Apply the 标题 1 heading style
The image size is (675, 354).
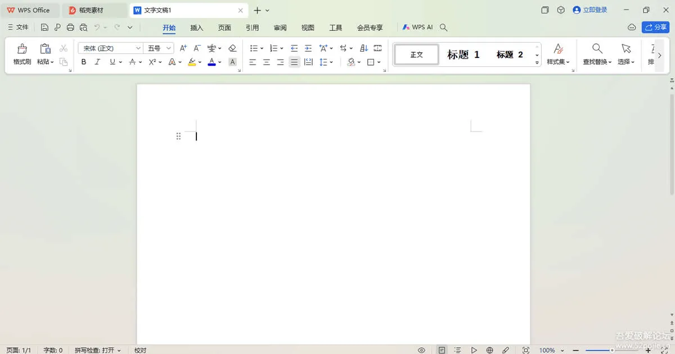tap(463, 55)
